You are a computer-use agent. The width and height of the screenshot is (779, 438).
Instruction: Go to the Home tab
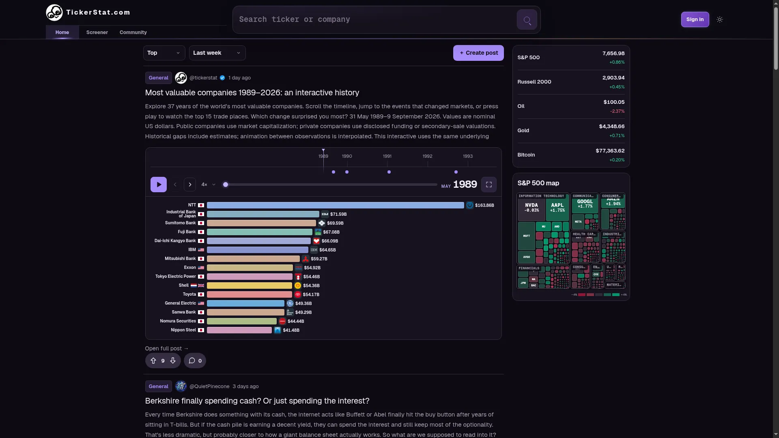coord(62,32)
